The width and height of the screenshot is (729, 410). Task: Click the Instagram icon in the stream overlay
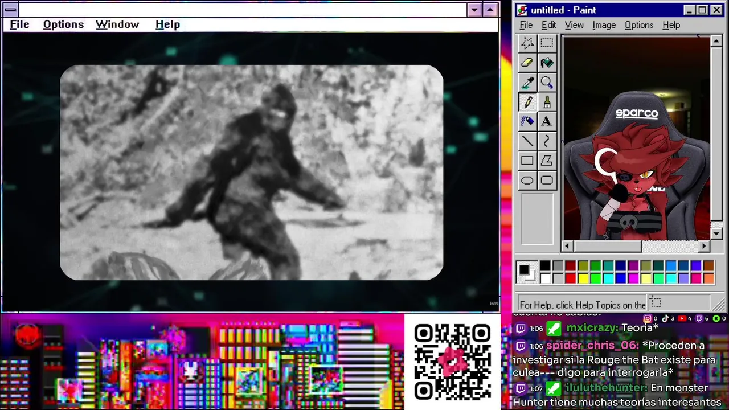[x=647, y=318]
